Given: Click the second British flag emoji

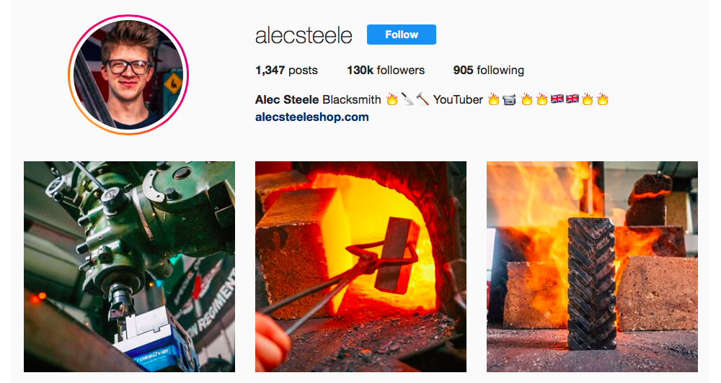Looking at the screenshot, I should point(572,99).
